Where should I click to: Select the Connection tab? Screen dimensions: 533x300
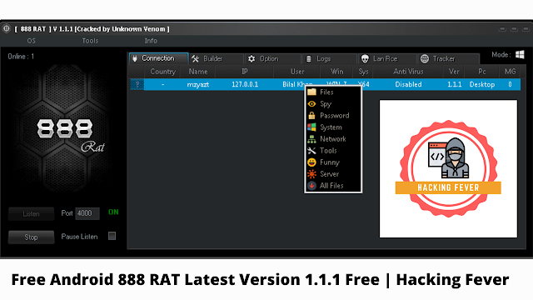tap(158, 58)
